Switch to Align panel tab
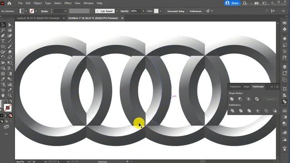This screenshot has height=163, width=290. tap(246, 86)
